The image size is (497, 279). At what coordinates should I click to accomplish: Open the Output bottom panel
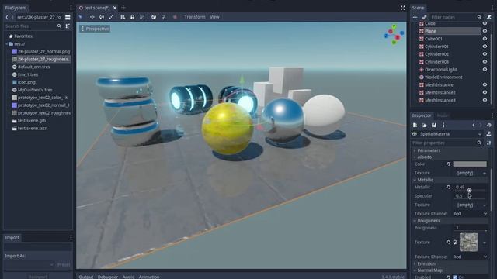(x=86, y=277)
